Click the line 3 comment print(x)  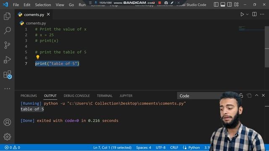click(47, 41)
